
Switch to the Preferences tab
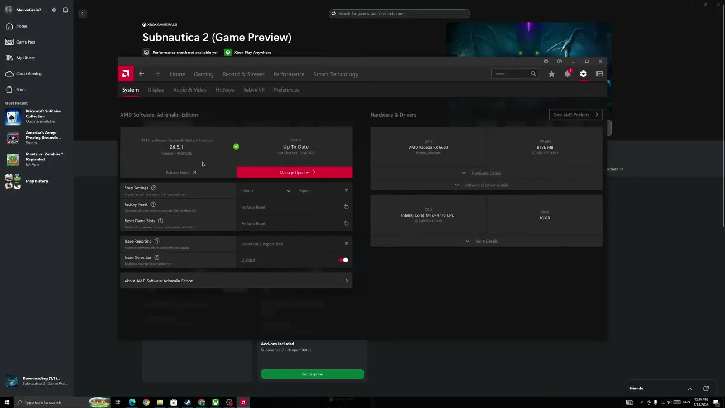tap(286, 90)
